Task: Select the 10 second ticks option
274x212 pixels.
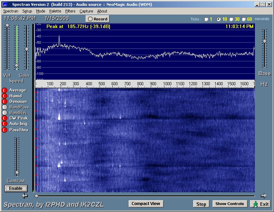Action: [x=219, y=19]
